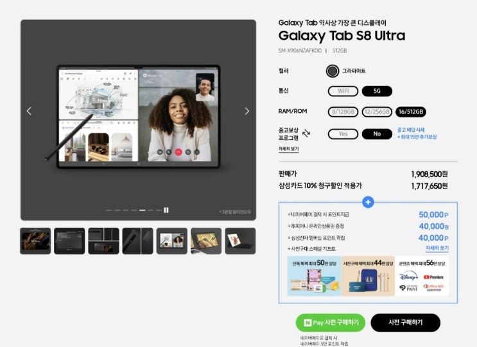The width and height of the screenshot is (477, 347).
Task: Pause the image slideshow
Action: [166, 210]
